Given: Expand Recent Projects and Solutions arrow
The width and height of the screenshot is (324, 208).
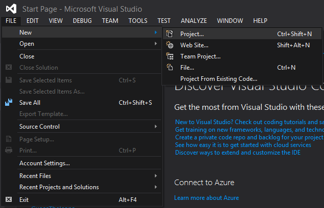Looking at the screenshot, I should coord(156,187).
